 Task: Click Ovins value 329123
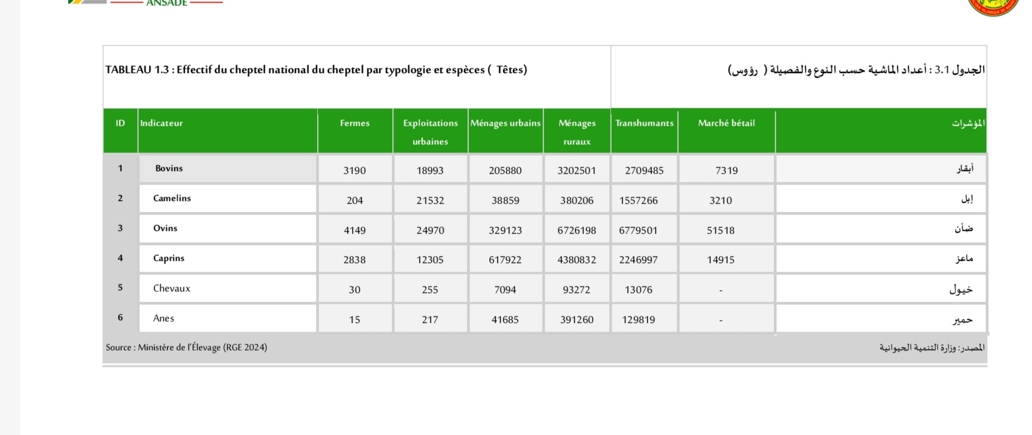(505, 230)
